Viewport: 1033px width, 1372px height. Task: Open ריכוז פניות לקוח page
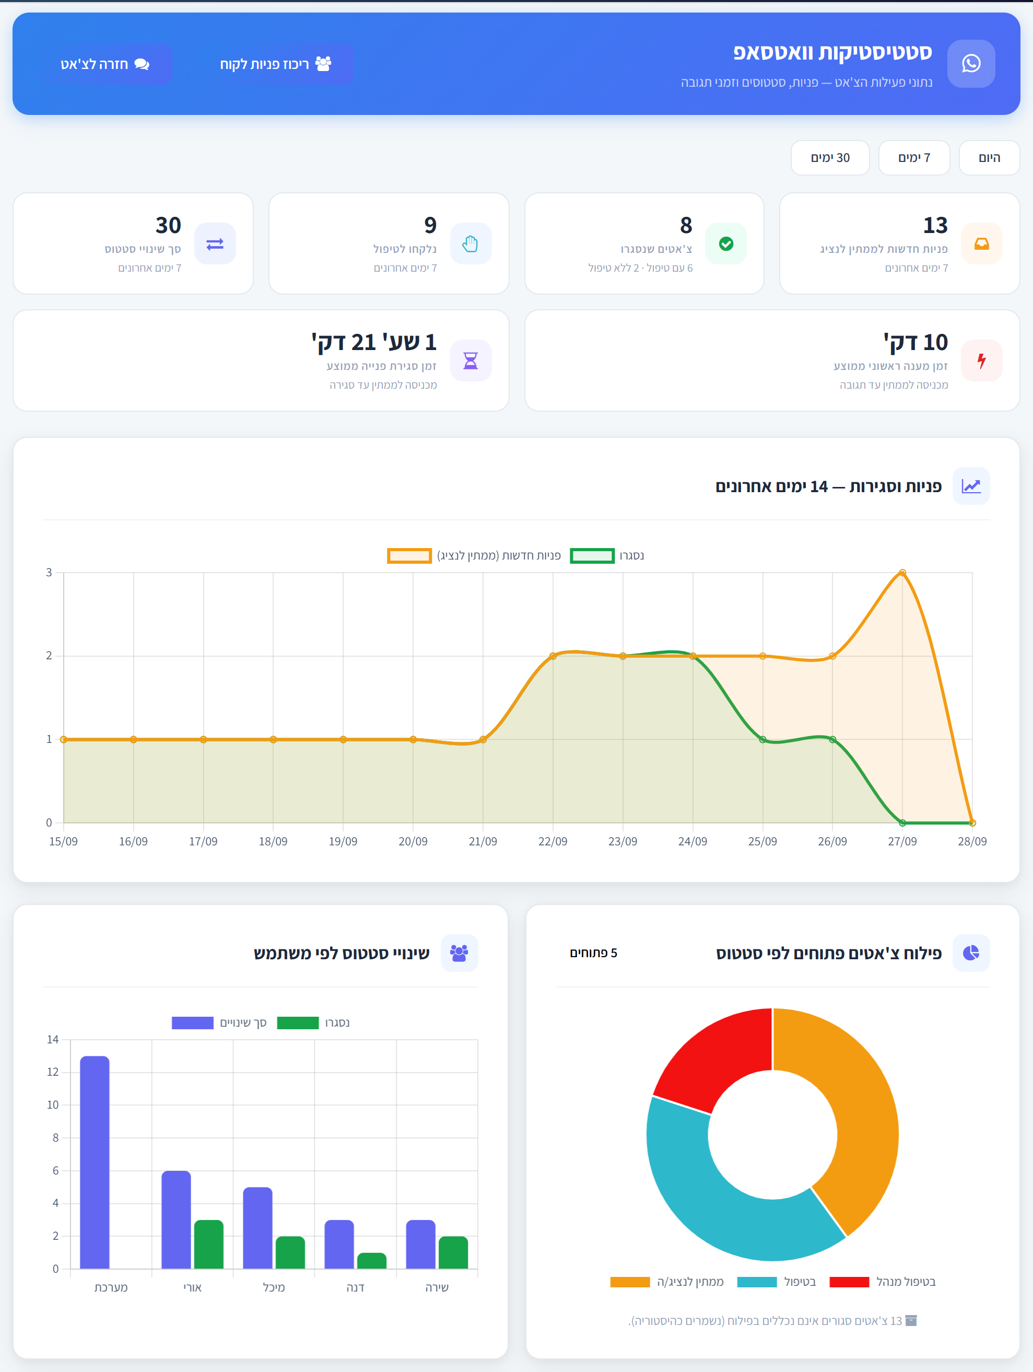coord(276,64)
